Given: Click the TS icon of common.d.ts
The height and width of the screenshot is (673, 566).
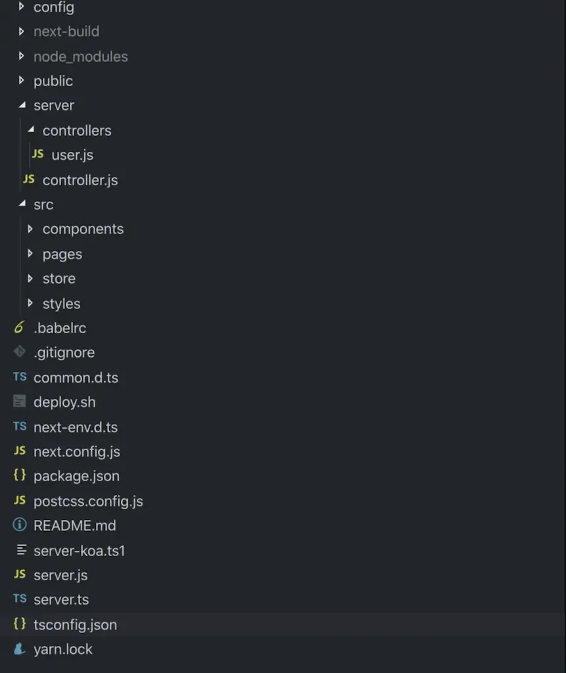Looking at the screenshot, I should point(20,377).
